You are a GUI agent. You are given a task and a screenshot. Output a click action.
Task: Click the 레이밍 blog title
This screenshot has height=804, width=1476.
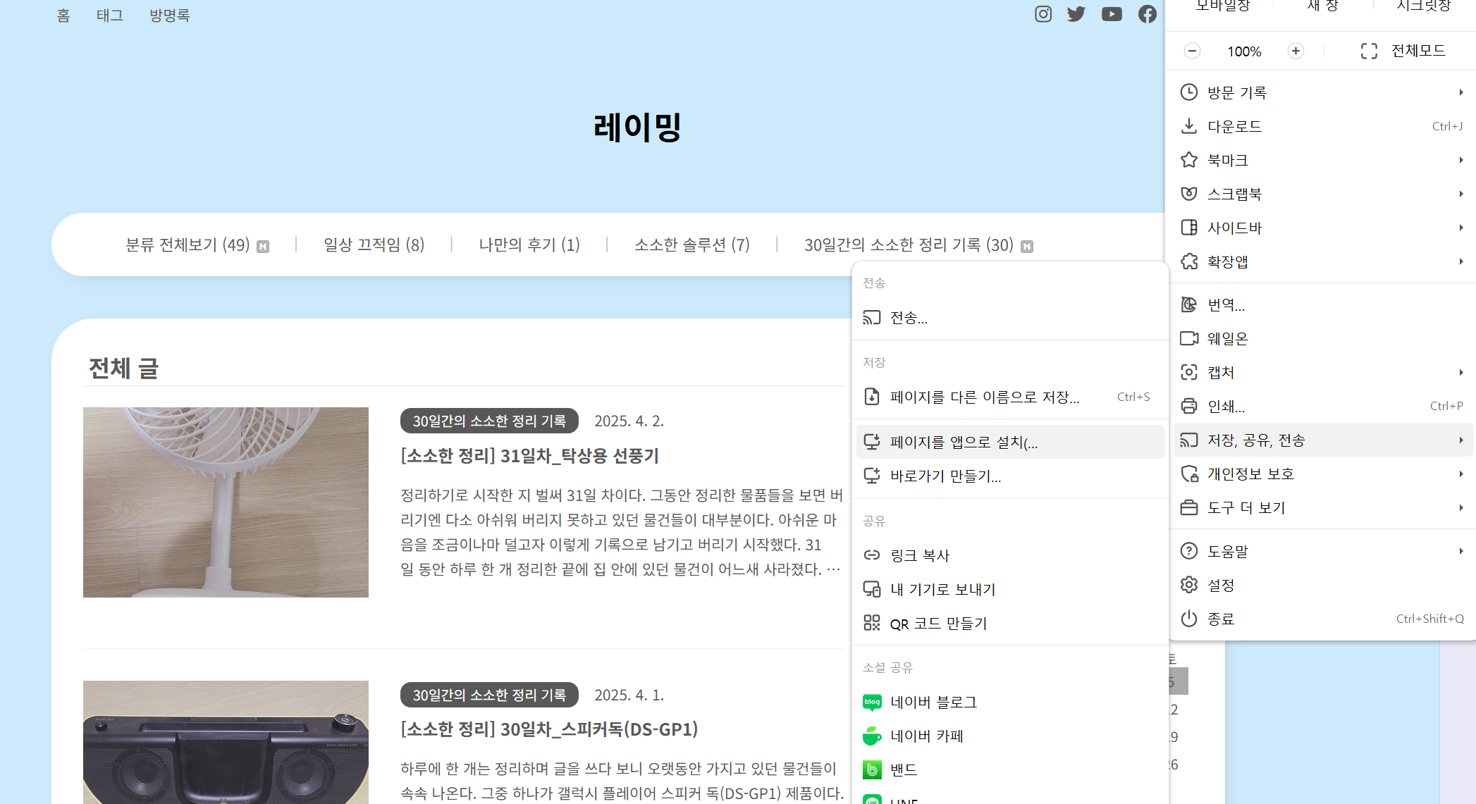pos(637,128)
